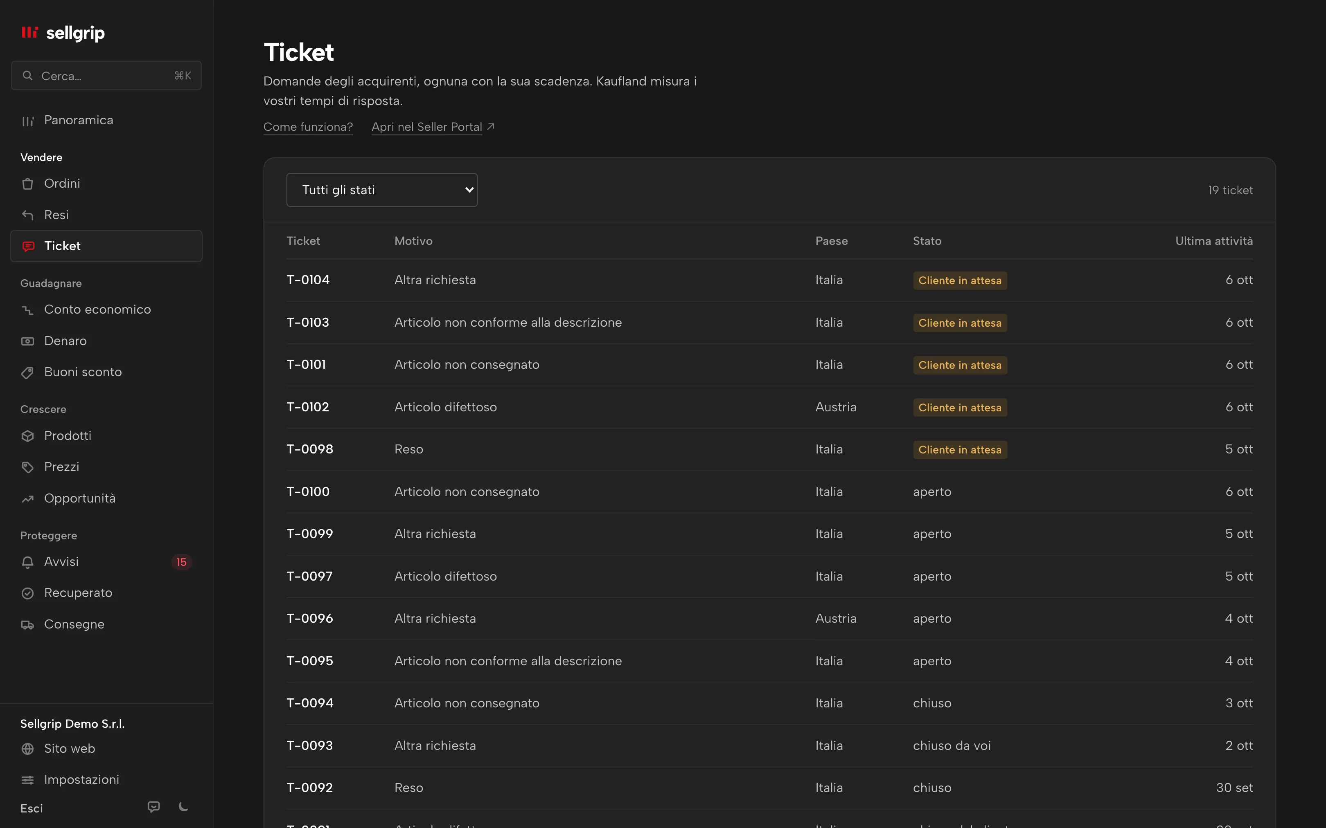Screen dimensions: 1326x828
Task: Open Avvisi notifications page
Action: pos(106,561)
